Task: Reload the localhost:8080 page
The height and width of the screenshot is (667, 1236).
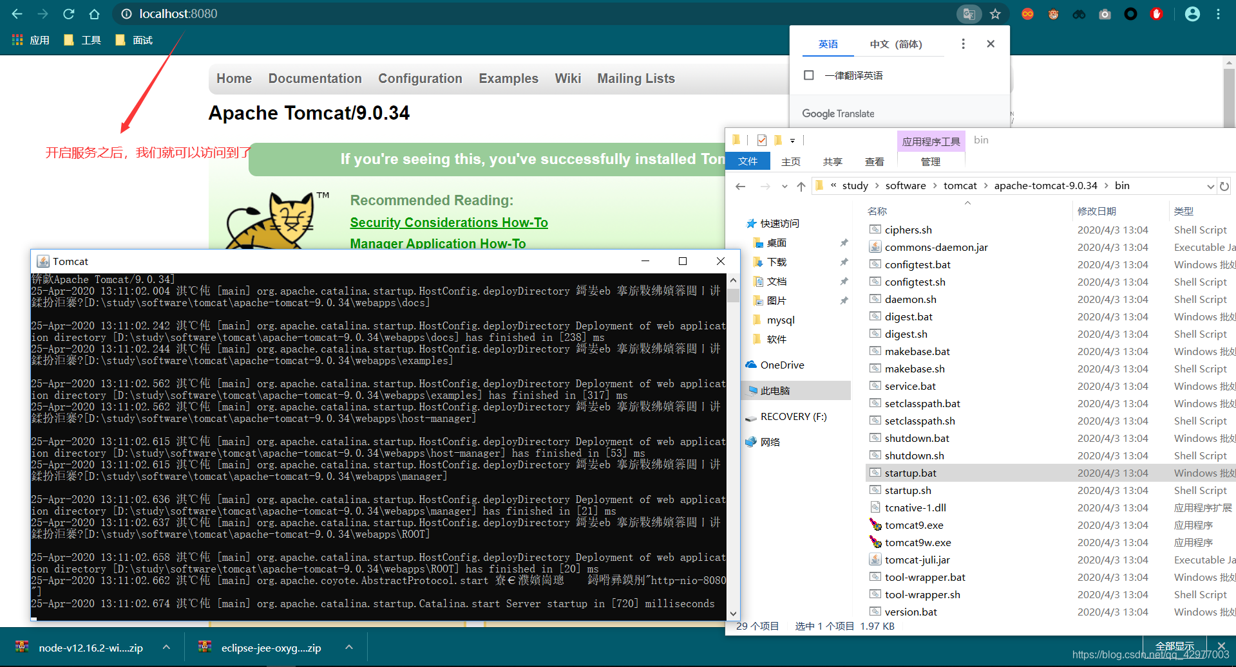Action: [x=69, y=14]
